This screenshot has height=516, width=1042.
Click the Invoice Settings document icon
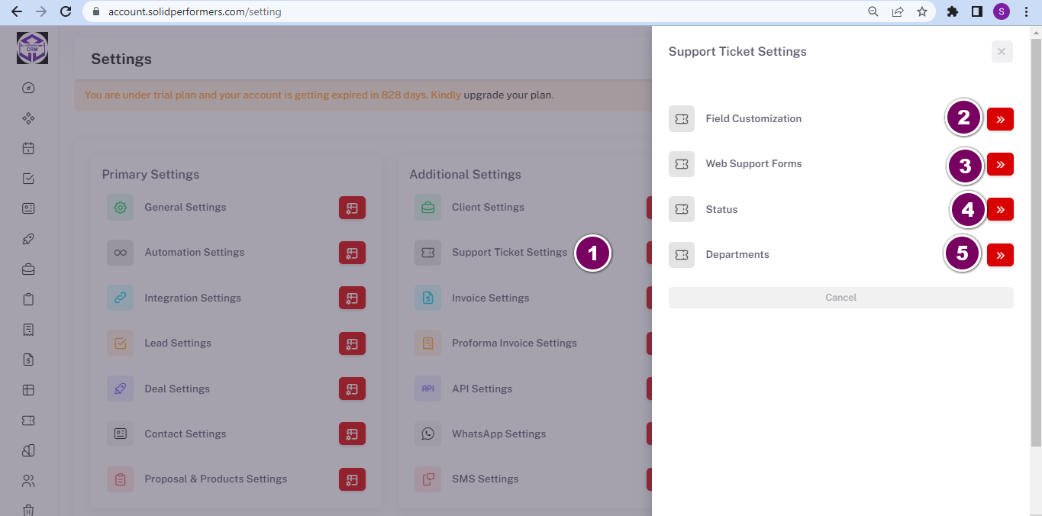click(x=427, y=298)
